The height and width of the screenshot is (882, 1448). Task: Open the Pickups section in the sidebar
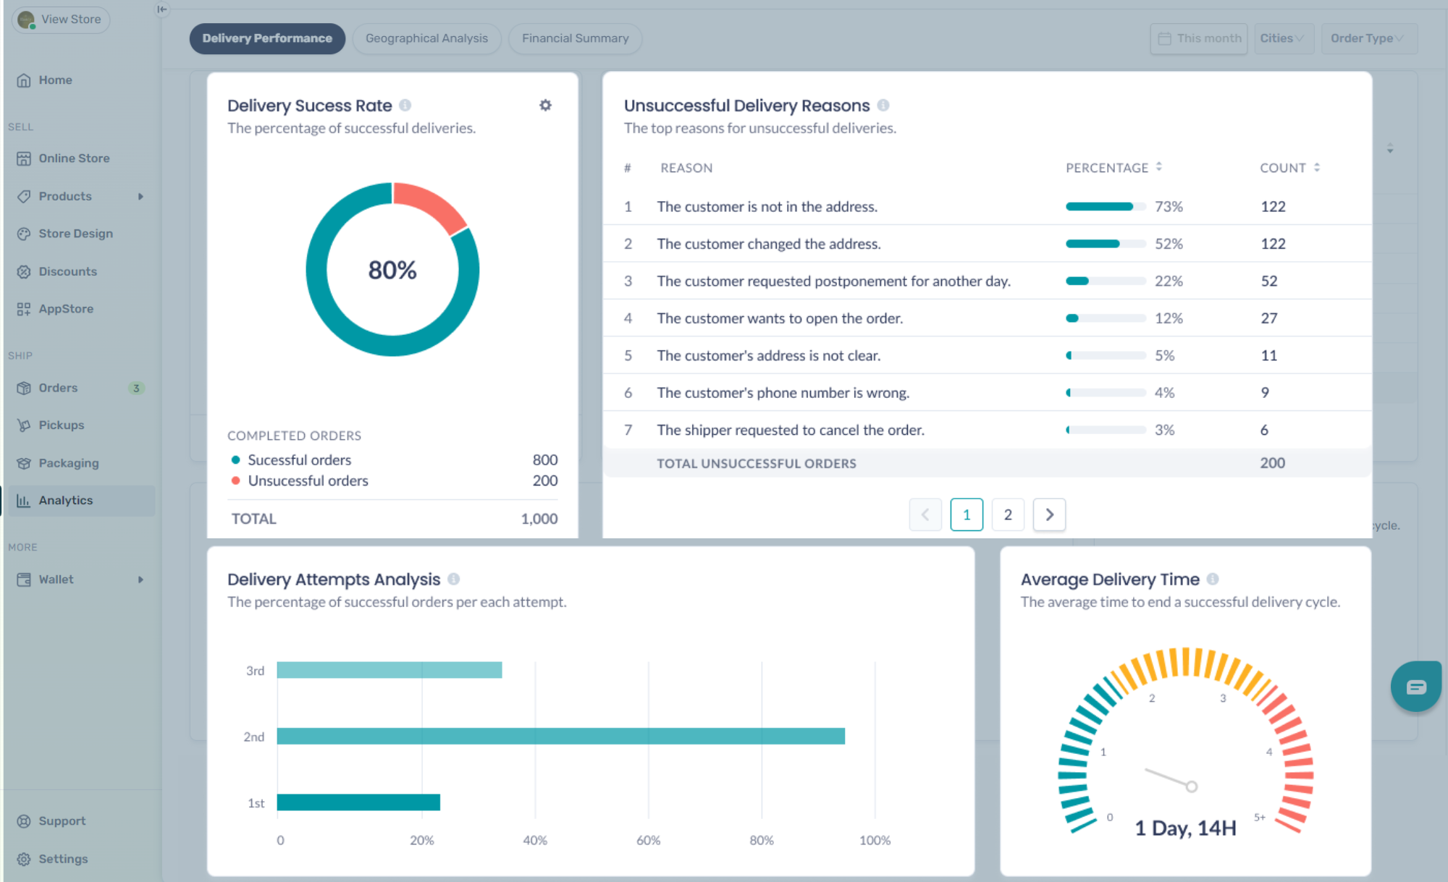[62, 425]
